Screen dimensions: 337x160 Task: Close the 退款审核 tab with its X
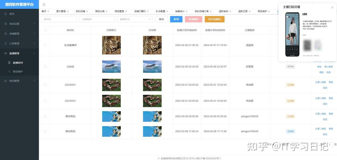coord(230,11)
